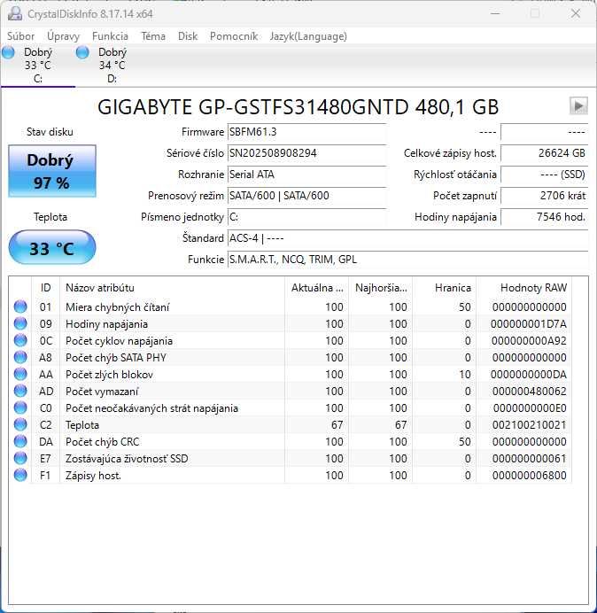Open the Disk menu
Screen dimensions: 597x613
click(188, 36)
